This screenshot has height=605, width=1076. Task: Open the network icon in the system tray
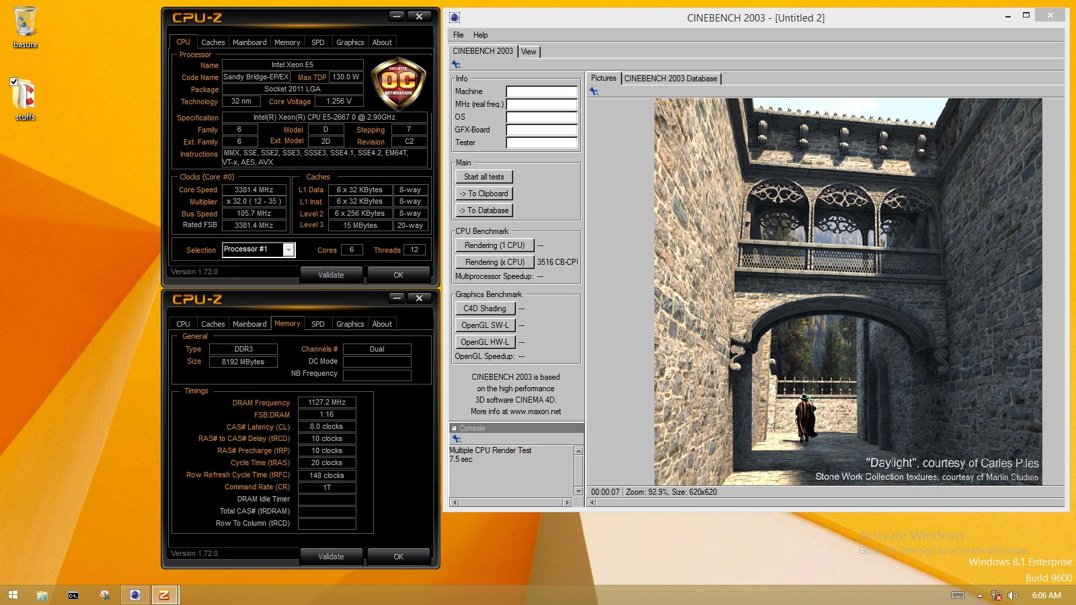(x=997, y=596)
